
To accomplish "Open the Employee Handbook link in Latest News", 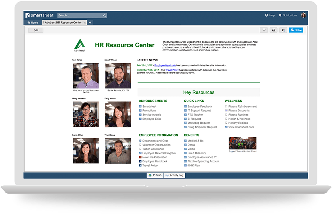I will click(x=165, y=66).
